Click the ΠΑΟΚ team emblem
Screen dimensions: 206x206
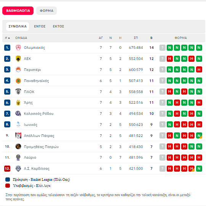[x=18, y=92]
